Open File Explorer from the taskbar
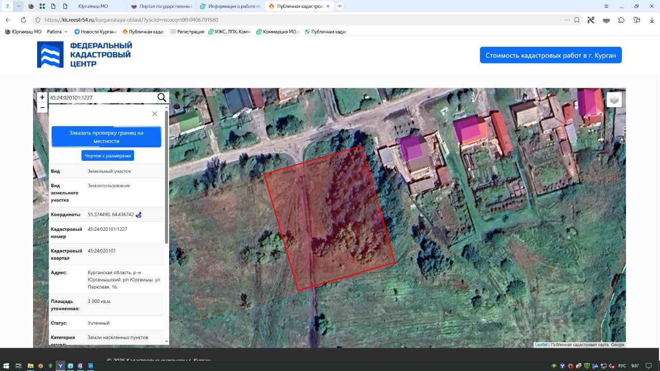The image size is (660, 371). 30,366
